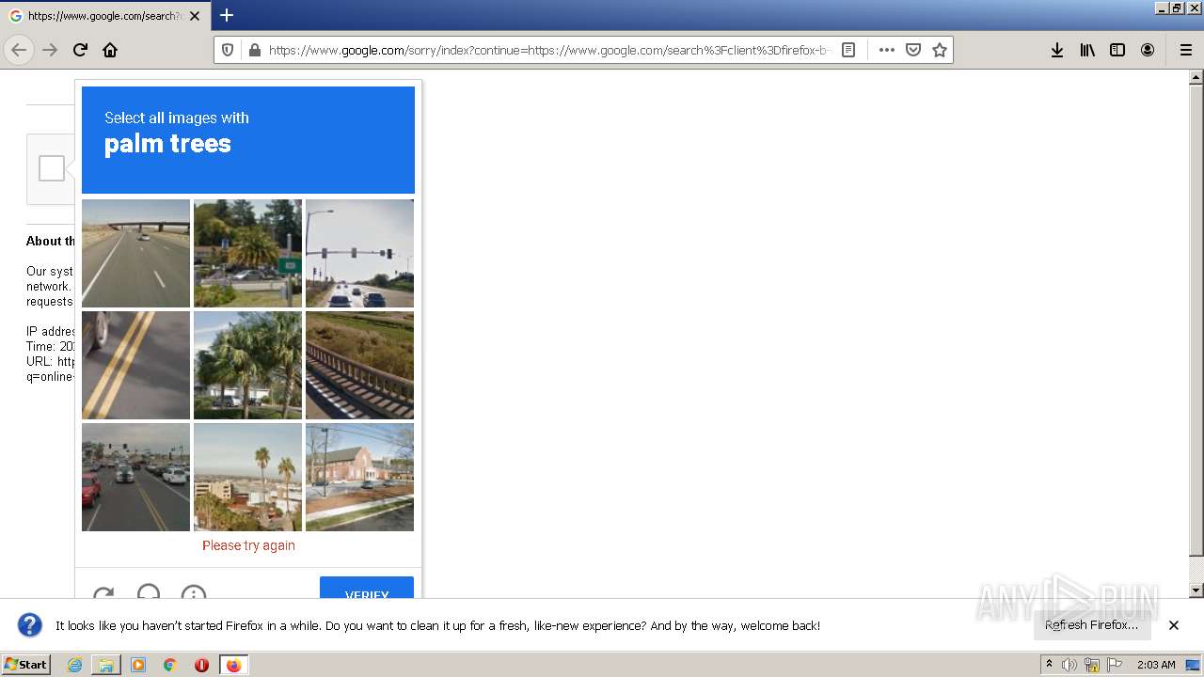This screenshot has height=677, width=1204.
Task: Open the Firefox hamburger menu
Action: pyautogui.click(x=1185, y=50)
